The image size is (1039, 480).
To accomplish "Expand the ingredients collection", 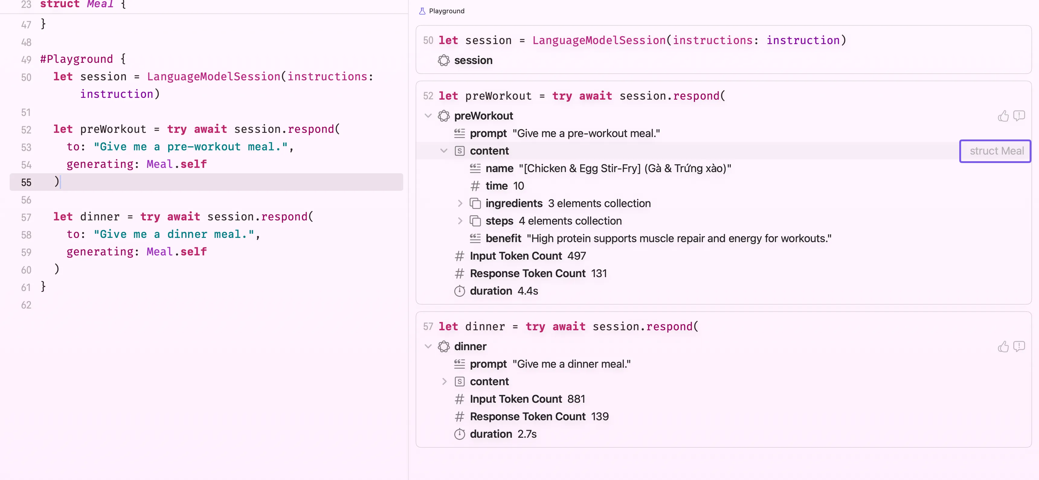I will tap(460, 203).
